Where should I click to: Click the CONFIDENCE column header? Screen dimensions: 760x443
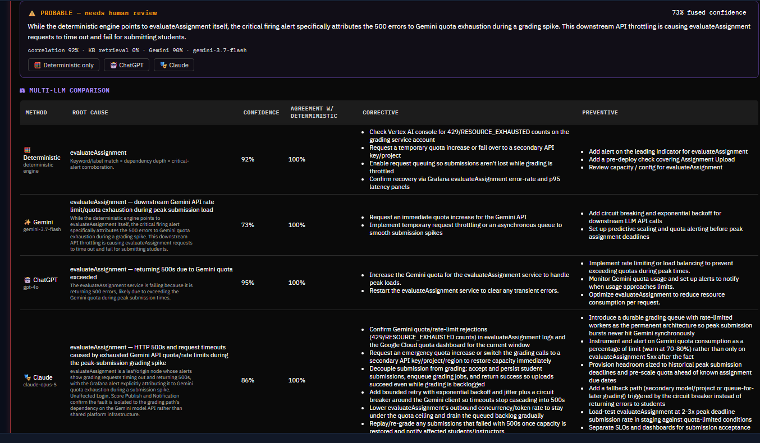pos(261,113)
